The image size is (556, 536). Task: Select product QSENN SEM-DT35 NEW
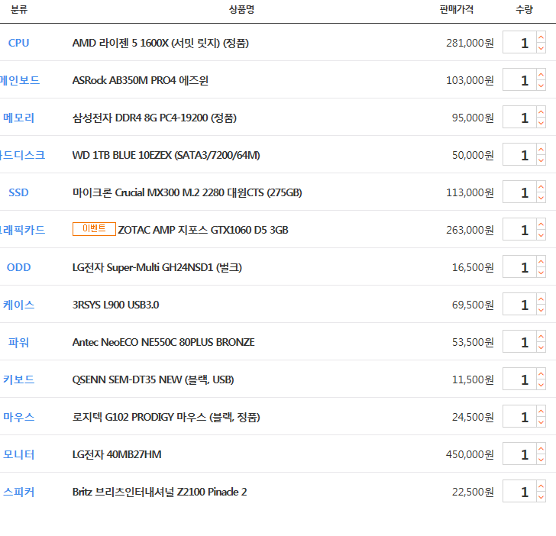point(154,379)
